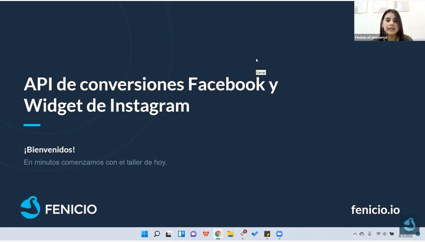Open WPS Office from taskbar
The width and height of the screenshot is (425, 242).
coord(206,234)
